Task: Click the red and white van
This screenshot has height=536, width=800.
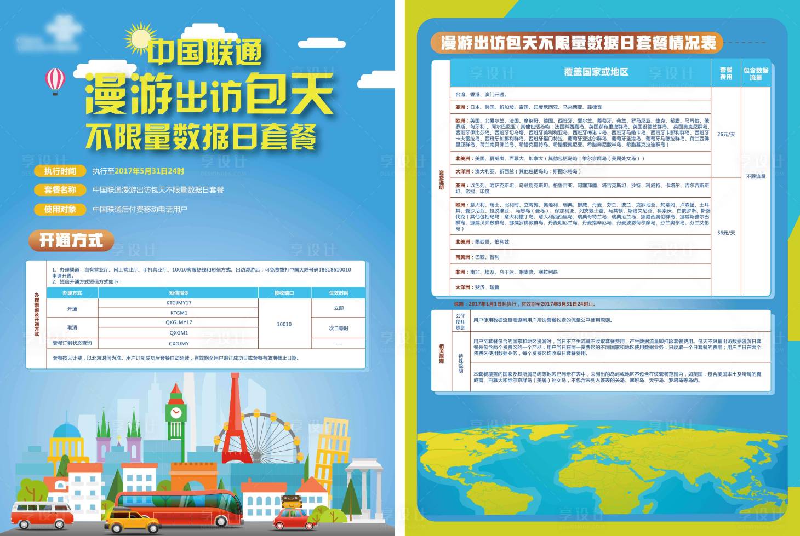Action: 42,515
